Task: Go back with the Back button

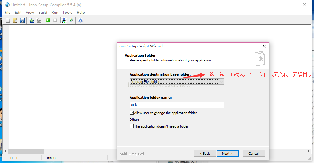Action: [x=205, y=154]
